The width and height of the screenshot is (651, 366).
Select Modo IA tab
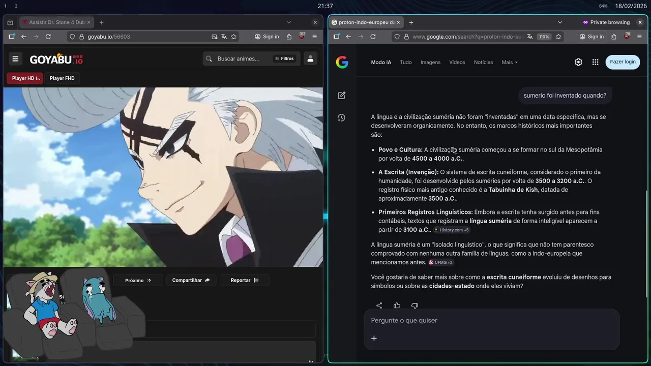[381, 62]
